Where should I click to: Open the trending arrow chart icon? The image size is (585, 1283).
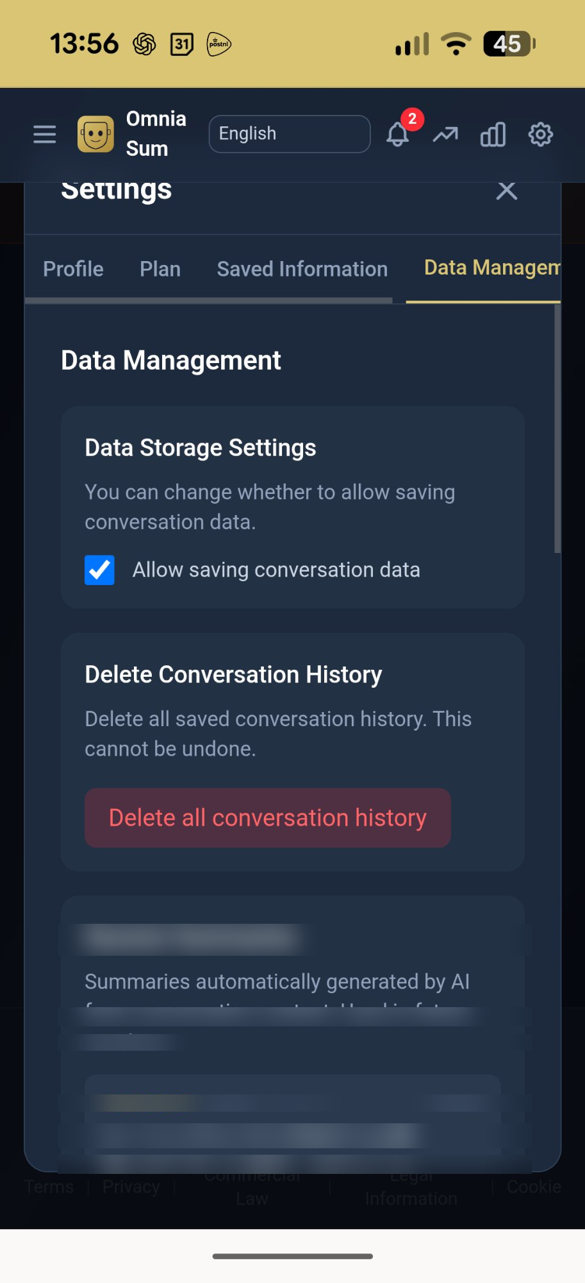445,135
